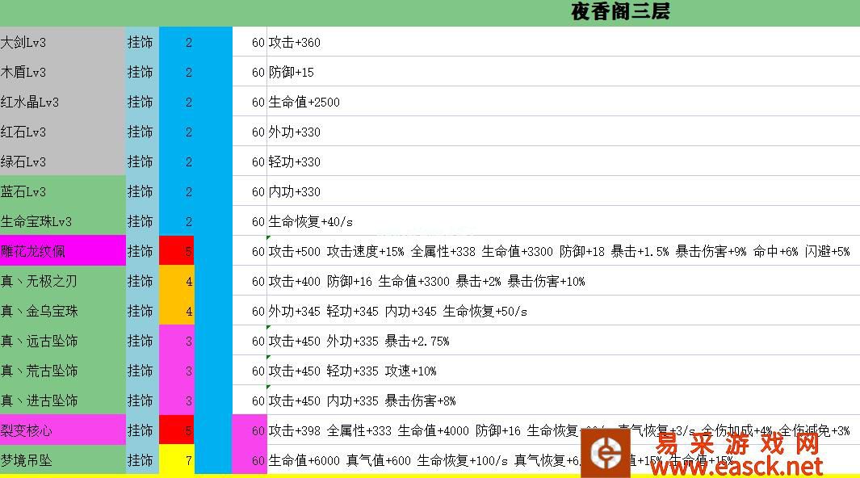
Task: Open the www.easck.net watermark link
Action: (736, 467)
